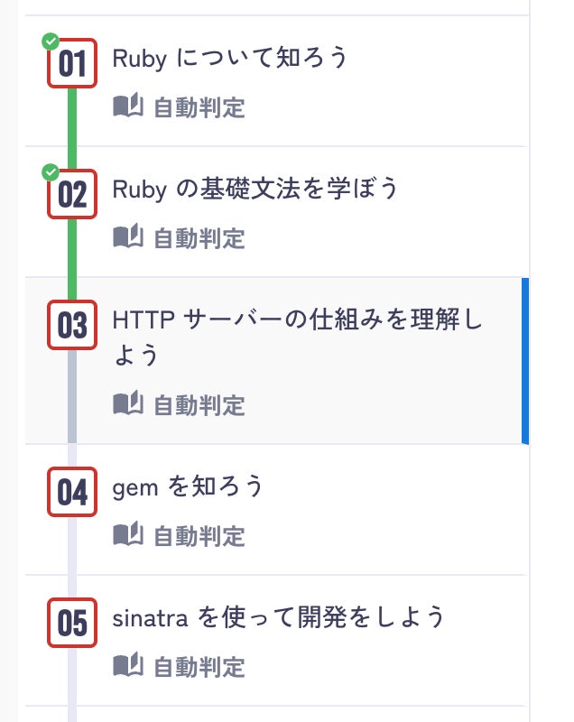Click the 04 lesson number badge
The image size is (574, 722).
coord(71,493)
